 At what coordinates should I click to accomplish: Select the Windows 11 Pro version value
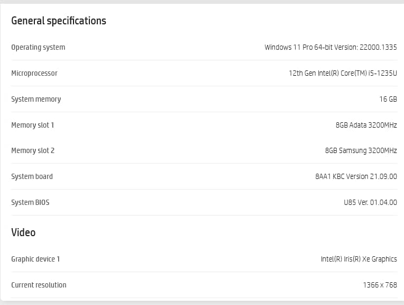point(330,47)
